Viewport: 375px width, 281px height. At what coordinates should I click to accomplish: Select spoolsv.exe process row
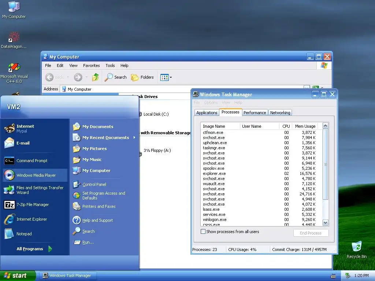[x=259, y=168]
